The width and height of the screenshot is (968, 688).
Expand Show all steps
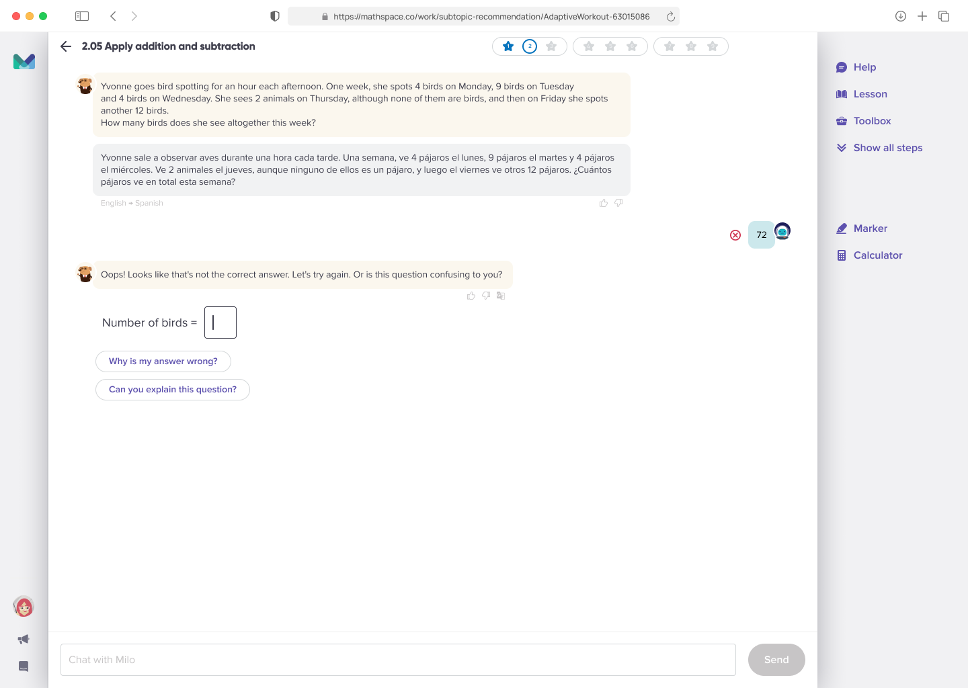pyautogui.click(x=879, y=148)
